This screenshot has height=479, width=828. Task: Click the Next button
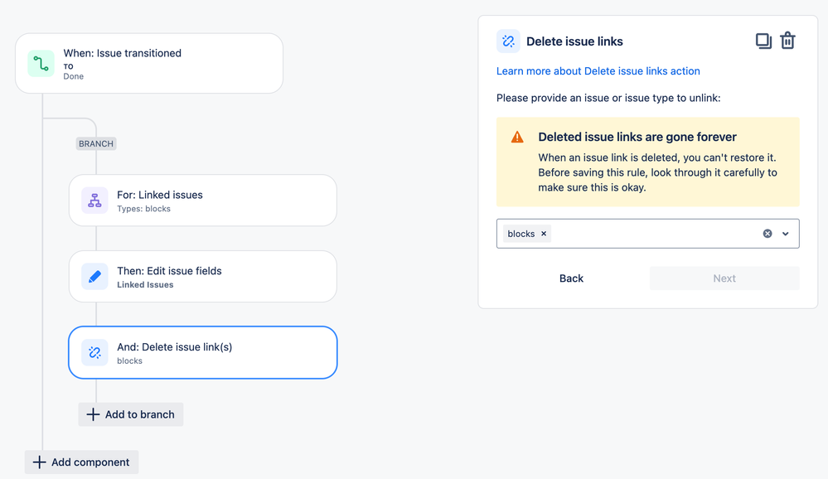(724, 278)
